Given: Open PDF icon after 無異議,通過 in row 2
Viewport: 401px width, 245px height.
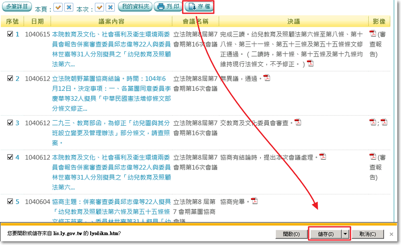Looking at the screenshot, I should click(x=267, y=78).
